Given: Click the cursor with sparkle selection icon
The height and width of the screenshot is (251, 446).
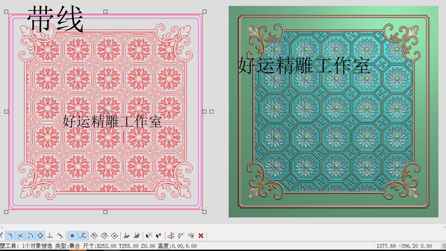Looking at the screenshot, I should pos(149,236).
